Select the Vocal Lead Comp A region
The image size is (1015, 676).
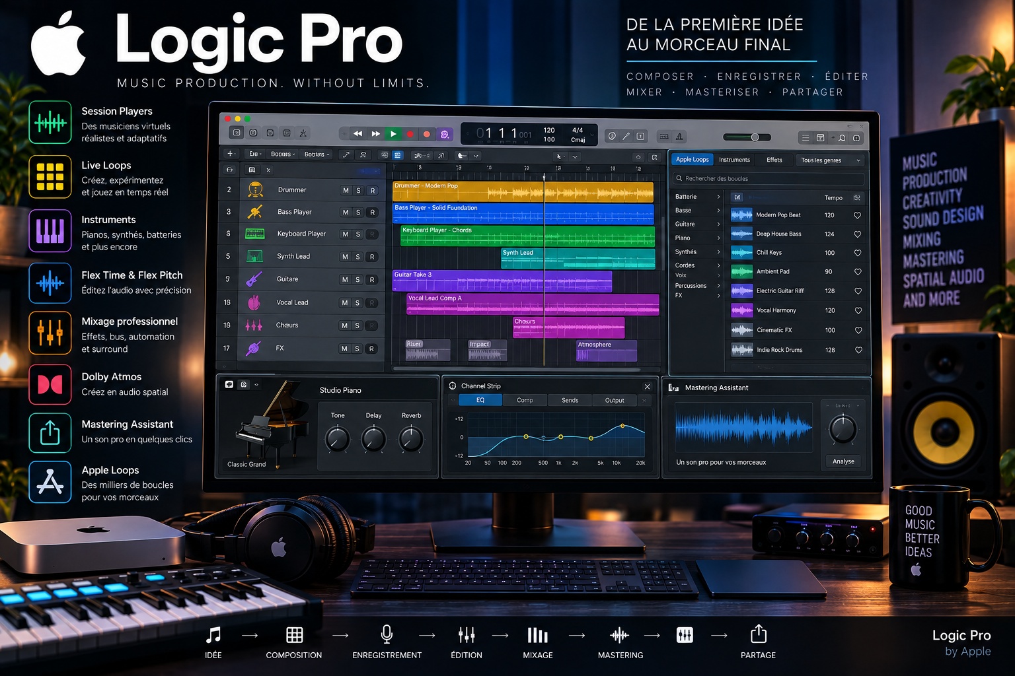pos(533,304)
